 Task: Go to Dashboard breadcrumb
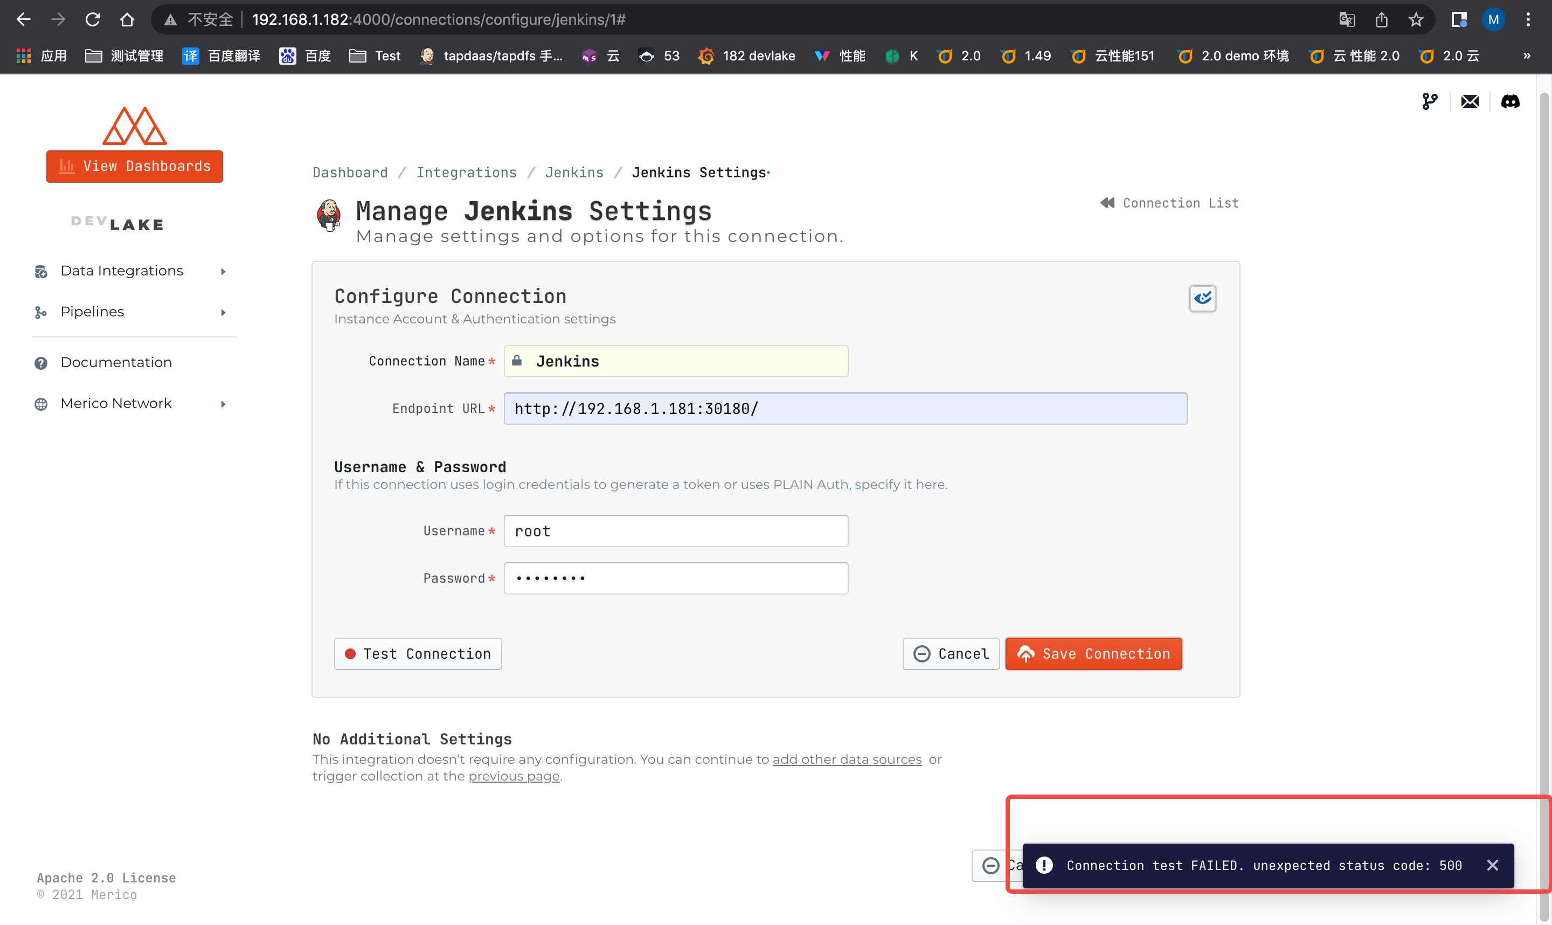[x=350, y=172]
